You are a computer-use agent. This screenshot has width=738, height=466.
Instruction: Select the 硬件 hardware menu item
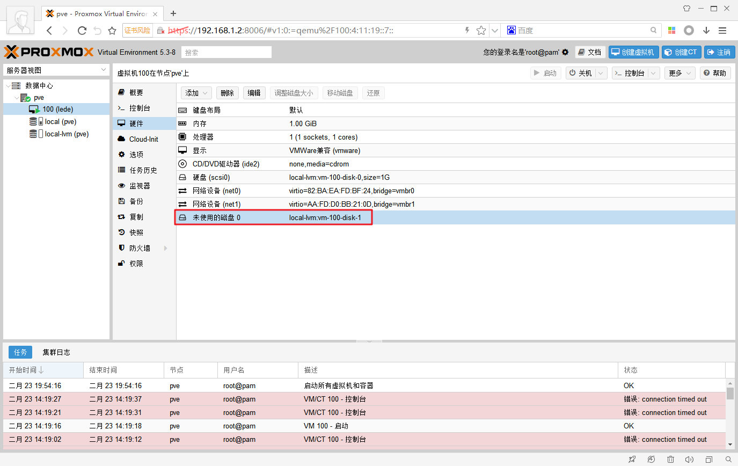tap(144, 123)
